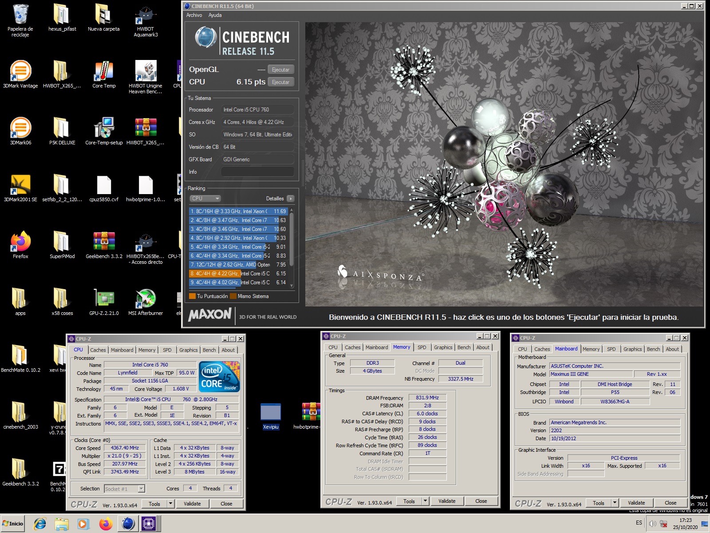Open the SuperPiMod folder icon
710x533 pixels.
tap(62, 245)
